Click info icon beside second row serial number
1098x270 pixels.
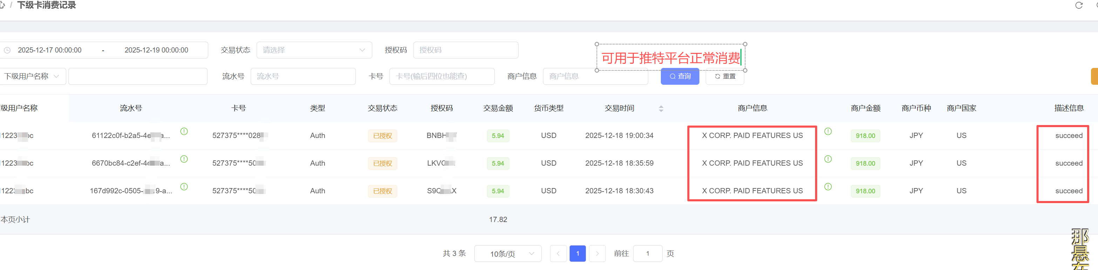pos(184,159)
